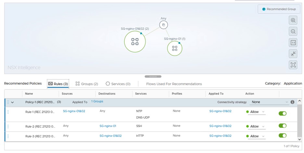This screenshot has width=304, height=153.
Task: Turn off the Rule-3 toggle switch
Action: pyautogui.click(x=283, y=135)
